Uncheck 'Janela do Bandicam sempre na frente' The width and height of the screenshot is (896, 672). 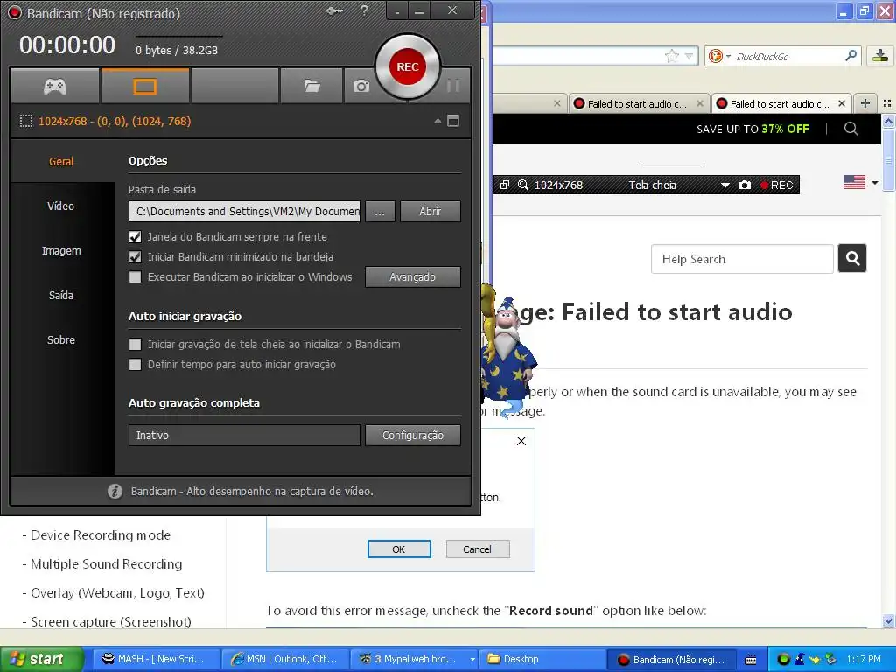(135, 236)
